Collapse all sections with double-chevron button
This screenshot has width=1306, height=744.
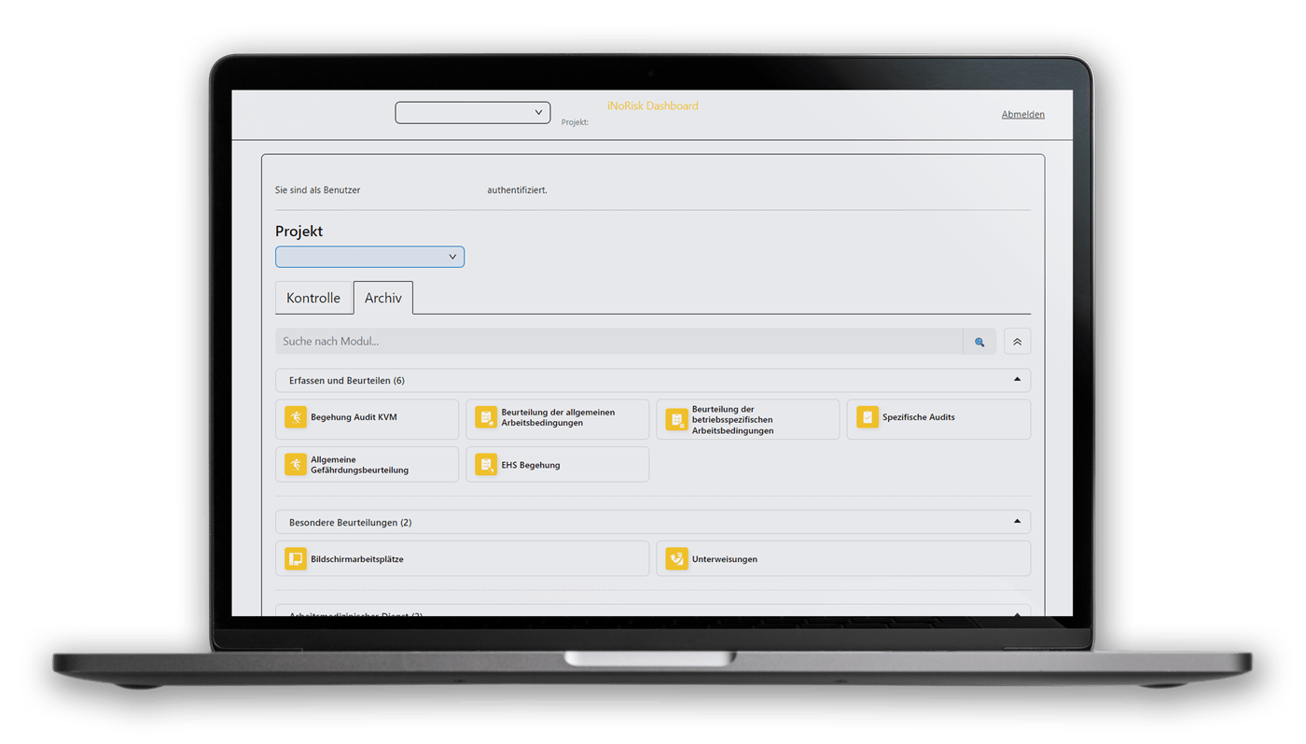click(x=1018, y=342)
